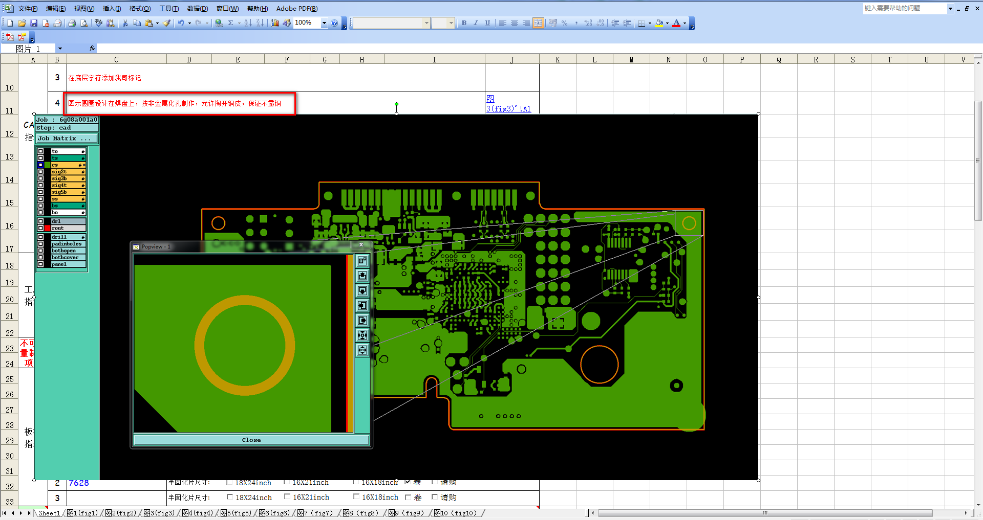Image resolution: width=983 pixels, height=520 pixels.
Task: Open the Name Box dropdown arrow
Action: pos(60,49)
